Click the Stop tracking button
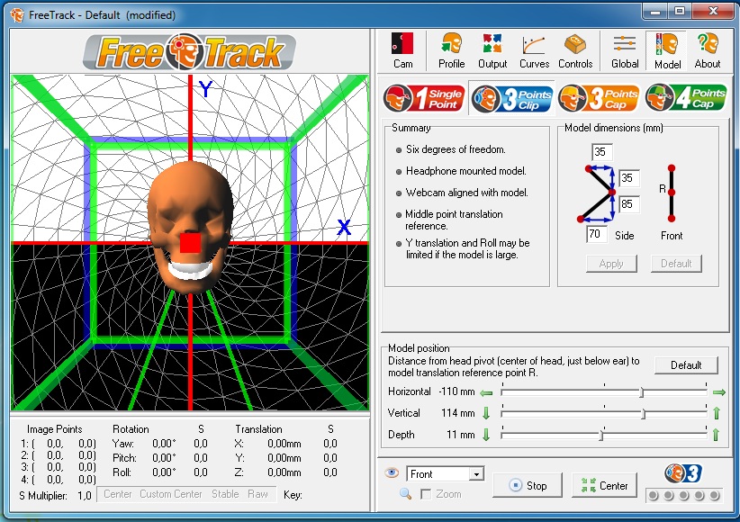This screenshot has width=740, height=522. pos(528,485)
